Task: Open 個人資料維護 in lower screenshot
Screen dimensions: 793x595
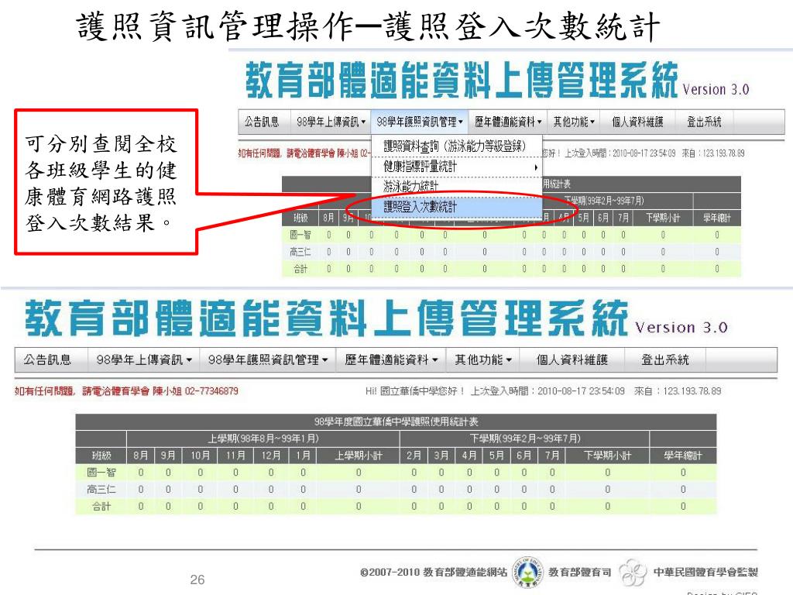Action: tap(572, 359)
